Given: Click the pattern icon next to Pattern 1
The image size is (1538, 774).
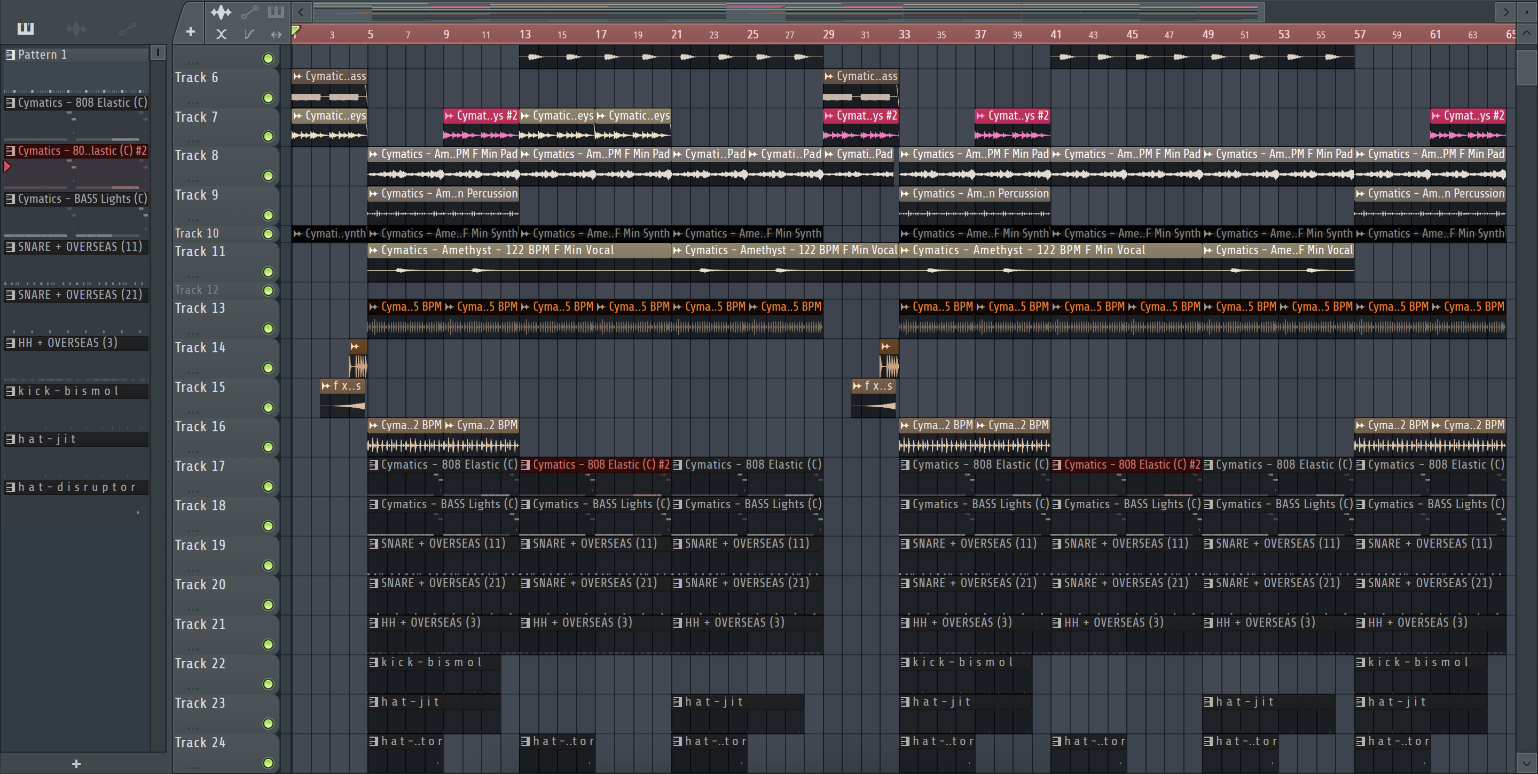Looking at the screenshot, I should coord(10,55).
